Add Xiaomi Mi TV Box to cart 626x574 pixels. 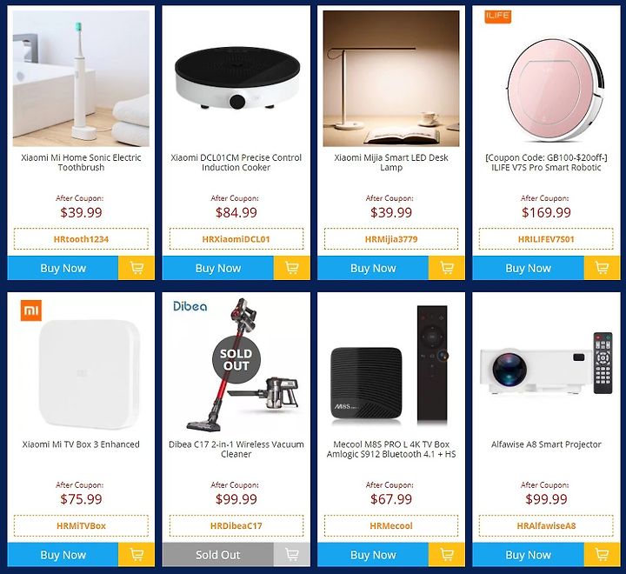(137, 554)
